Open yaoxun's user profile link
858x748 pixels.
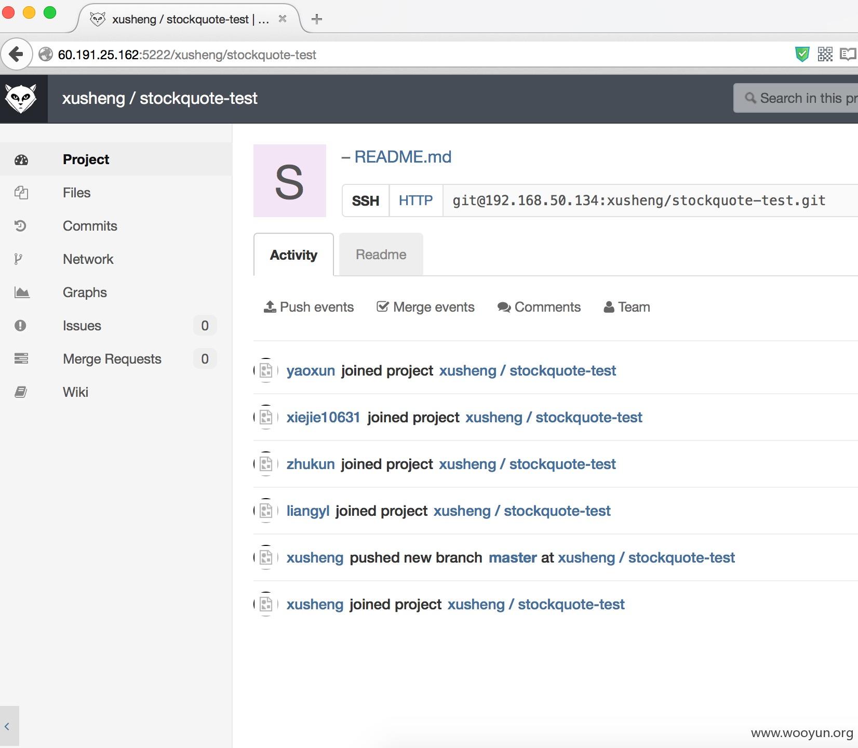point(311,370)
